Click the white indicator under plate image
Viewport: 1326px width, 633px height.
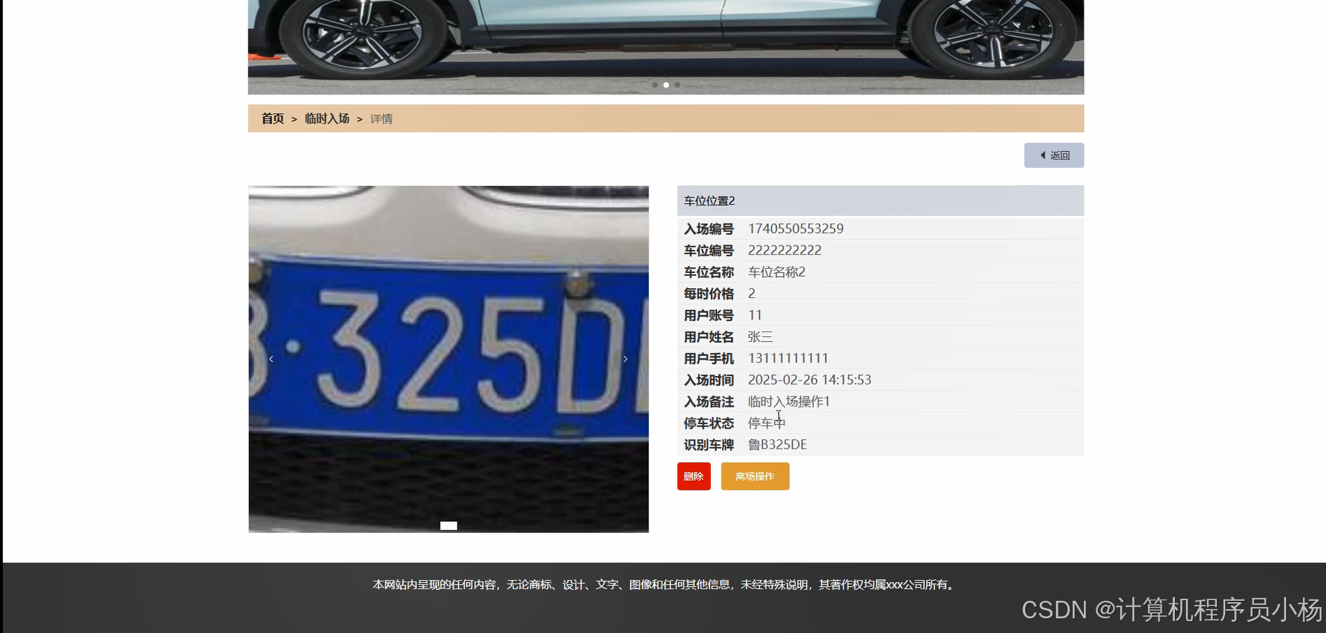(x=449, y=526)
